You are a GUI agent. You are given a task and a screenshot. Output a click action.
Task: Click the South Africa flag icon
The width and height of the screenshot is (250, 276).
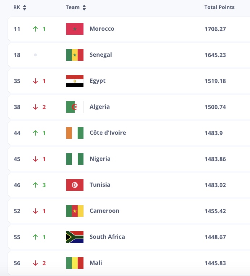75,237
